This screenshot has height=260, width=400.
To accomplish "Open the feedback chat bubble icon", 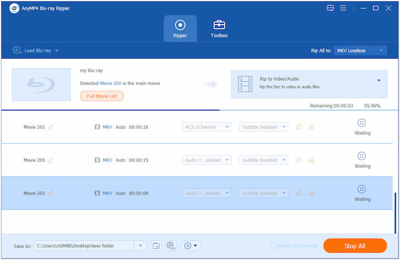I will point(330,8).
